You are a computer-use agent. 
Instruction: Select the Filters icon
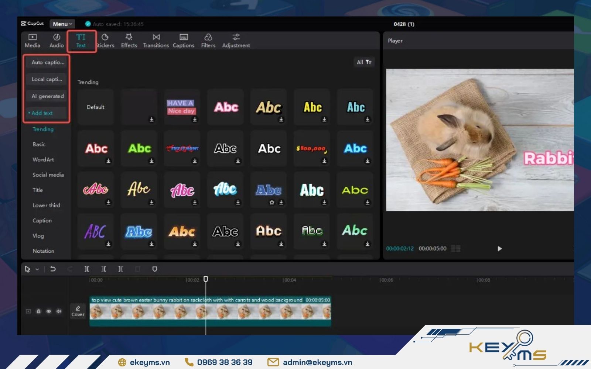208,40
